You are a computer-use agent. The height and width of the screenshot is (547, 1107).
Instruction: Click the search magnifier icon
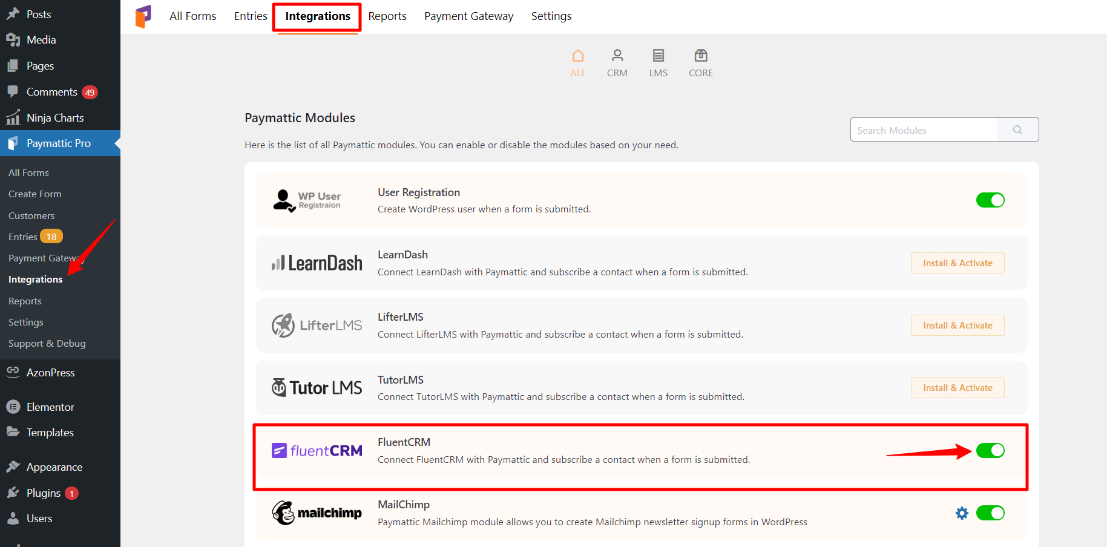[x=1017, y=129]
